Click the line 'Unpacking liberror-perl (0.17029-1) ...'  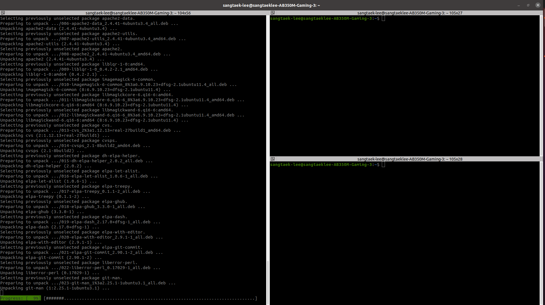point(49,273)
